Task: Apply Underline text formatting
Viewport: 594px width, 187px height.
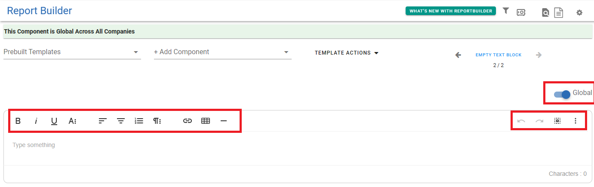Action: tap(54, 121)
